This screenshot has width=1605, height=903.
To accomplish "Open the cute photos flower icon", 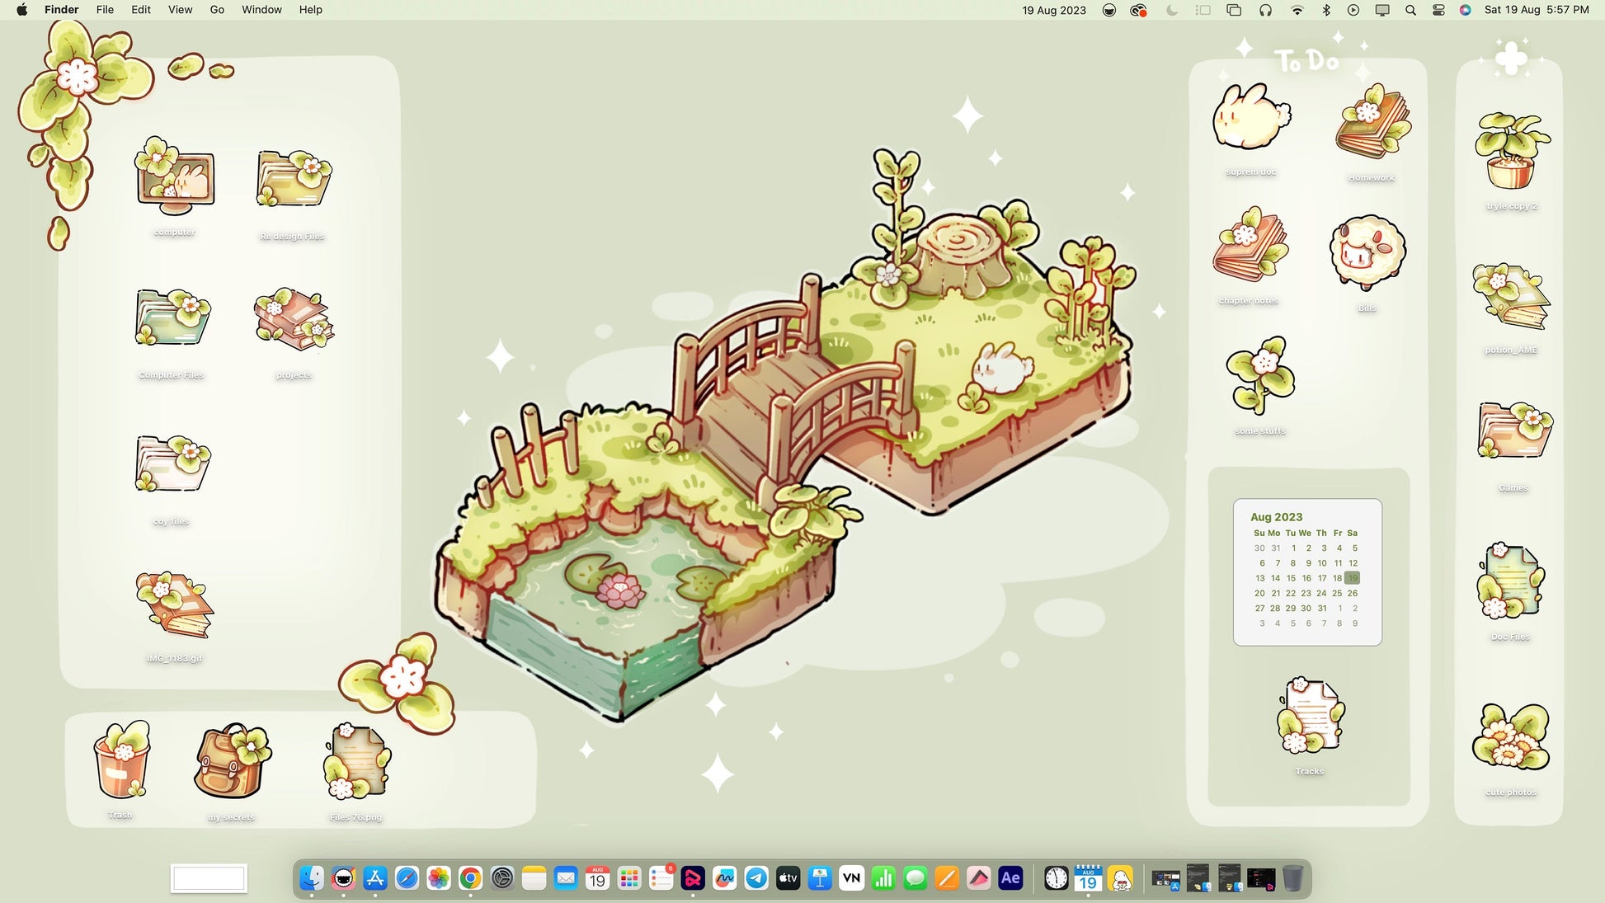I will click(x=1510, y=738).
